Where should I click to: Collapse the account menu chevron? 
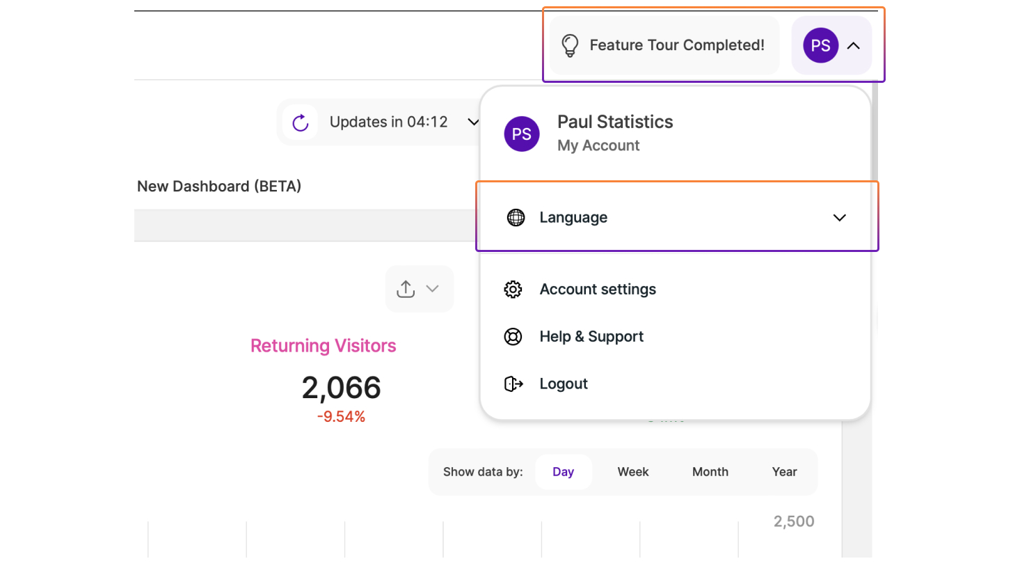(854, 46)
